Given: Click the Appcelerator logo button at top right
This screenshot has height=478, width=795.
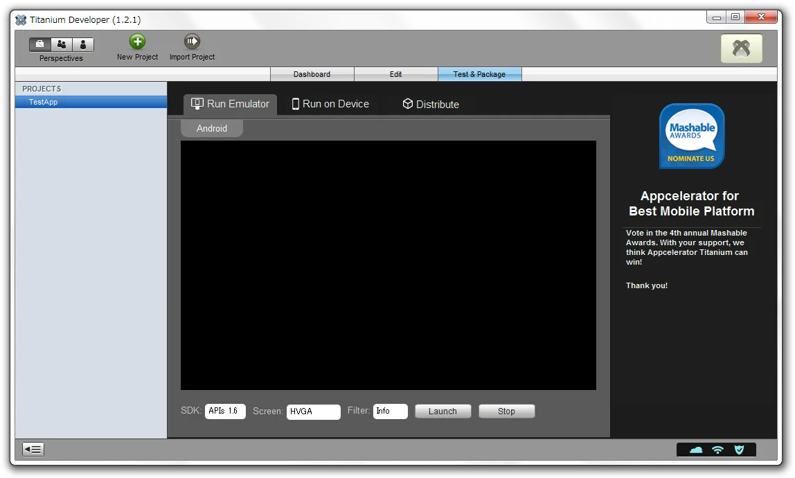Looking at the screenshot, I should 741,48.
